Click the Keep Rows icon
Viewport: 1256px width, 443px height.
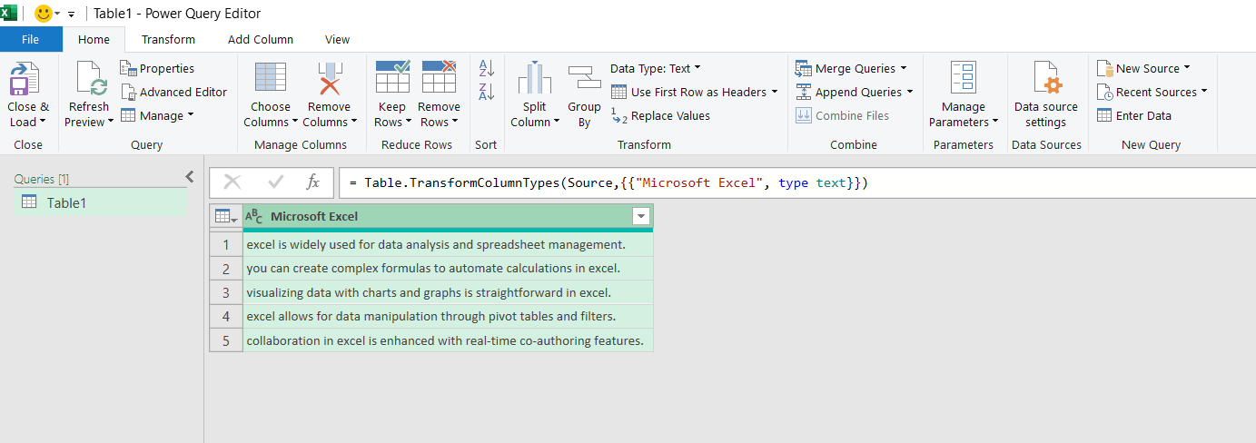[x=392, y=78]
